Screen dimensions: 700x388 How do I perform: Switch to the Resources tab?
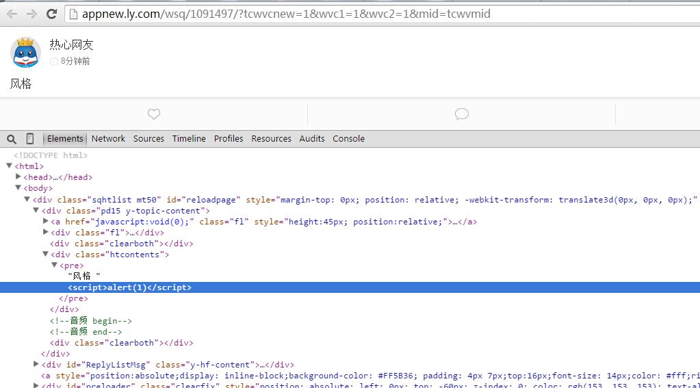(x=271, y=138)
